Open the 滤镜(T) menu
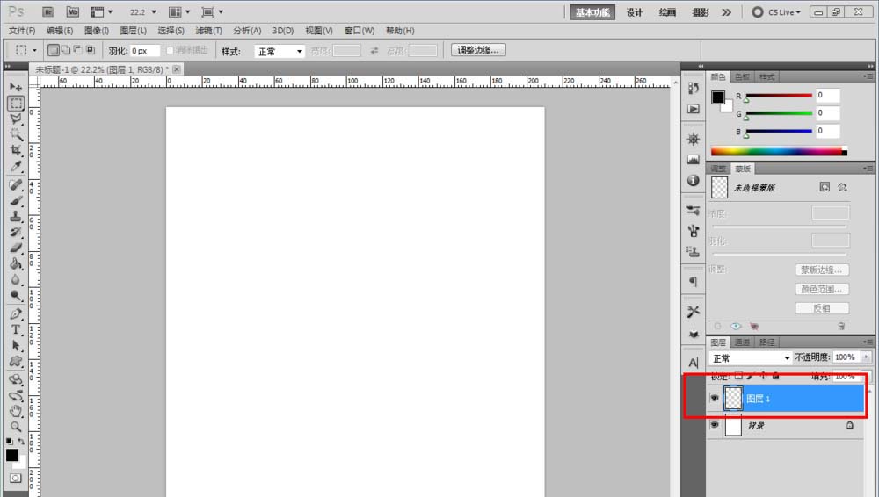This screenshot has width=879, height=497. pyautogui.click(x=208, y=31)
